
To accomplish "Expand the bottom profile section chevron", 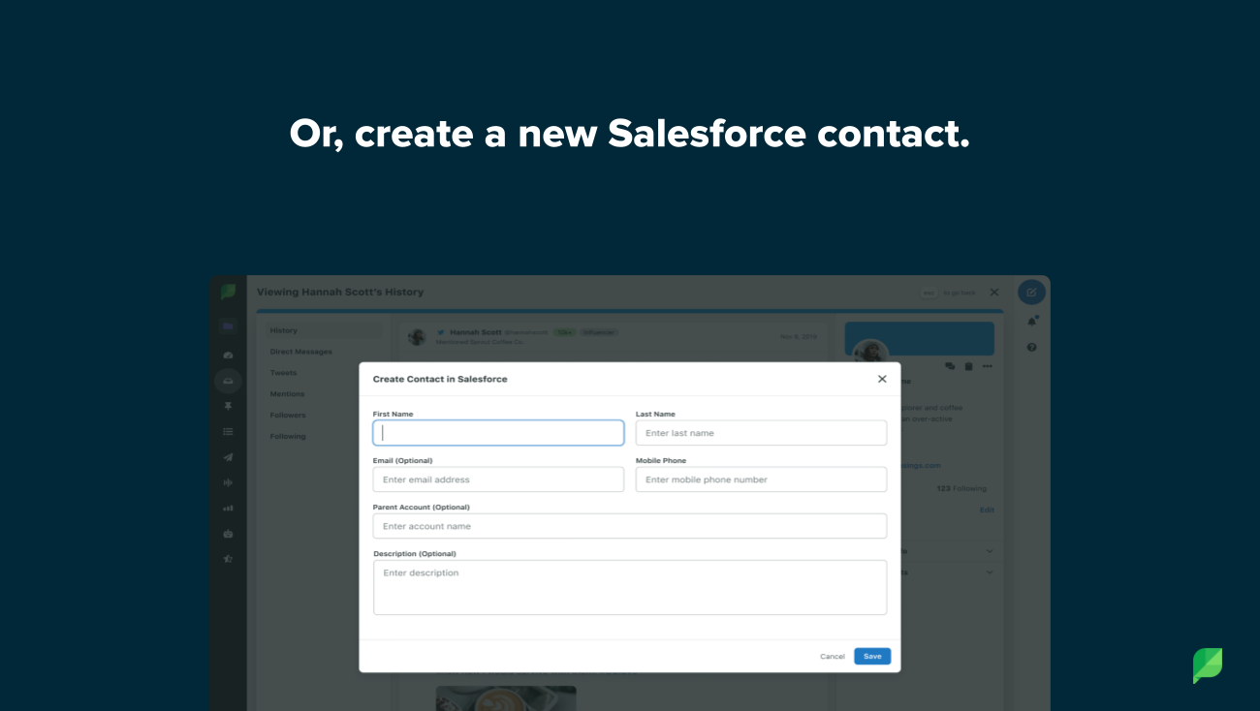I will (x=989, y=572).
